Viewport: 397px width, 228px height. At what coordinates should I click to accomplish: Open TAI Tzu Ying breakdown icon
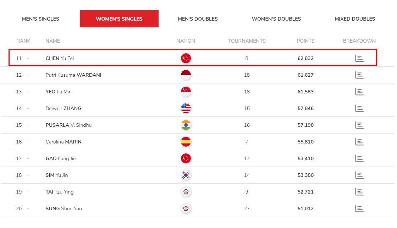pyautogui.click(x=359, y=192)
